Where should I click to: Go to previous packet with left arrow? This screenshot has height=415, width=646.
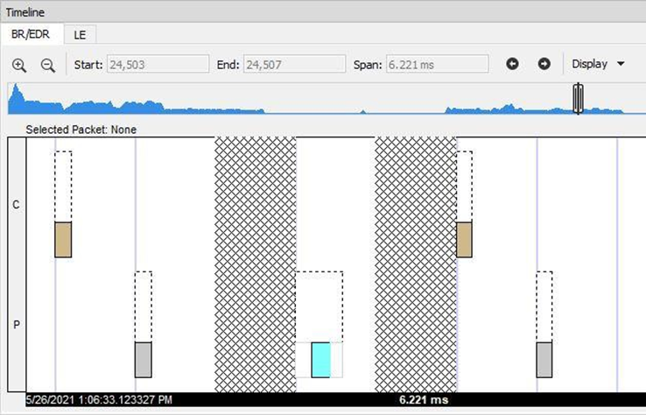click(512, 64)
